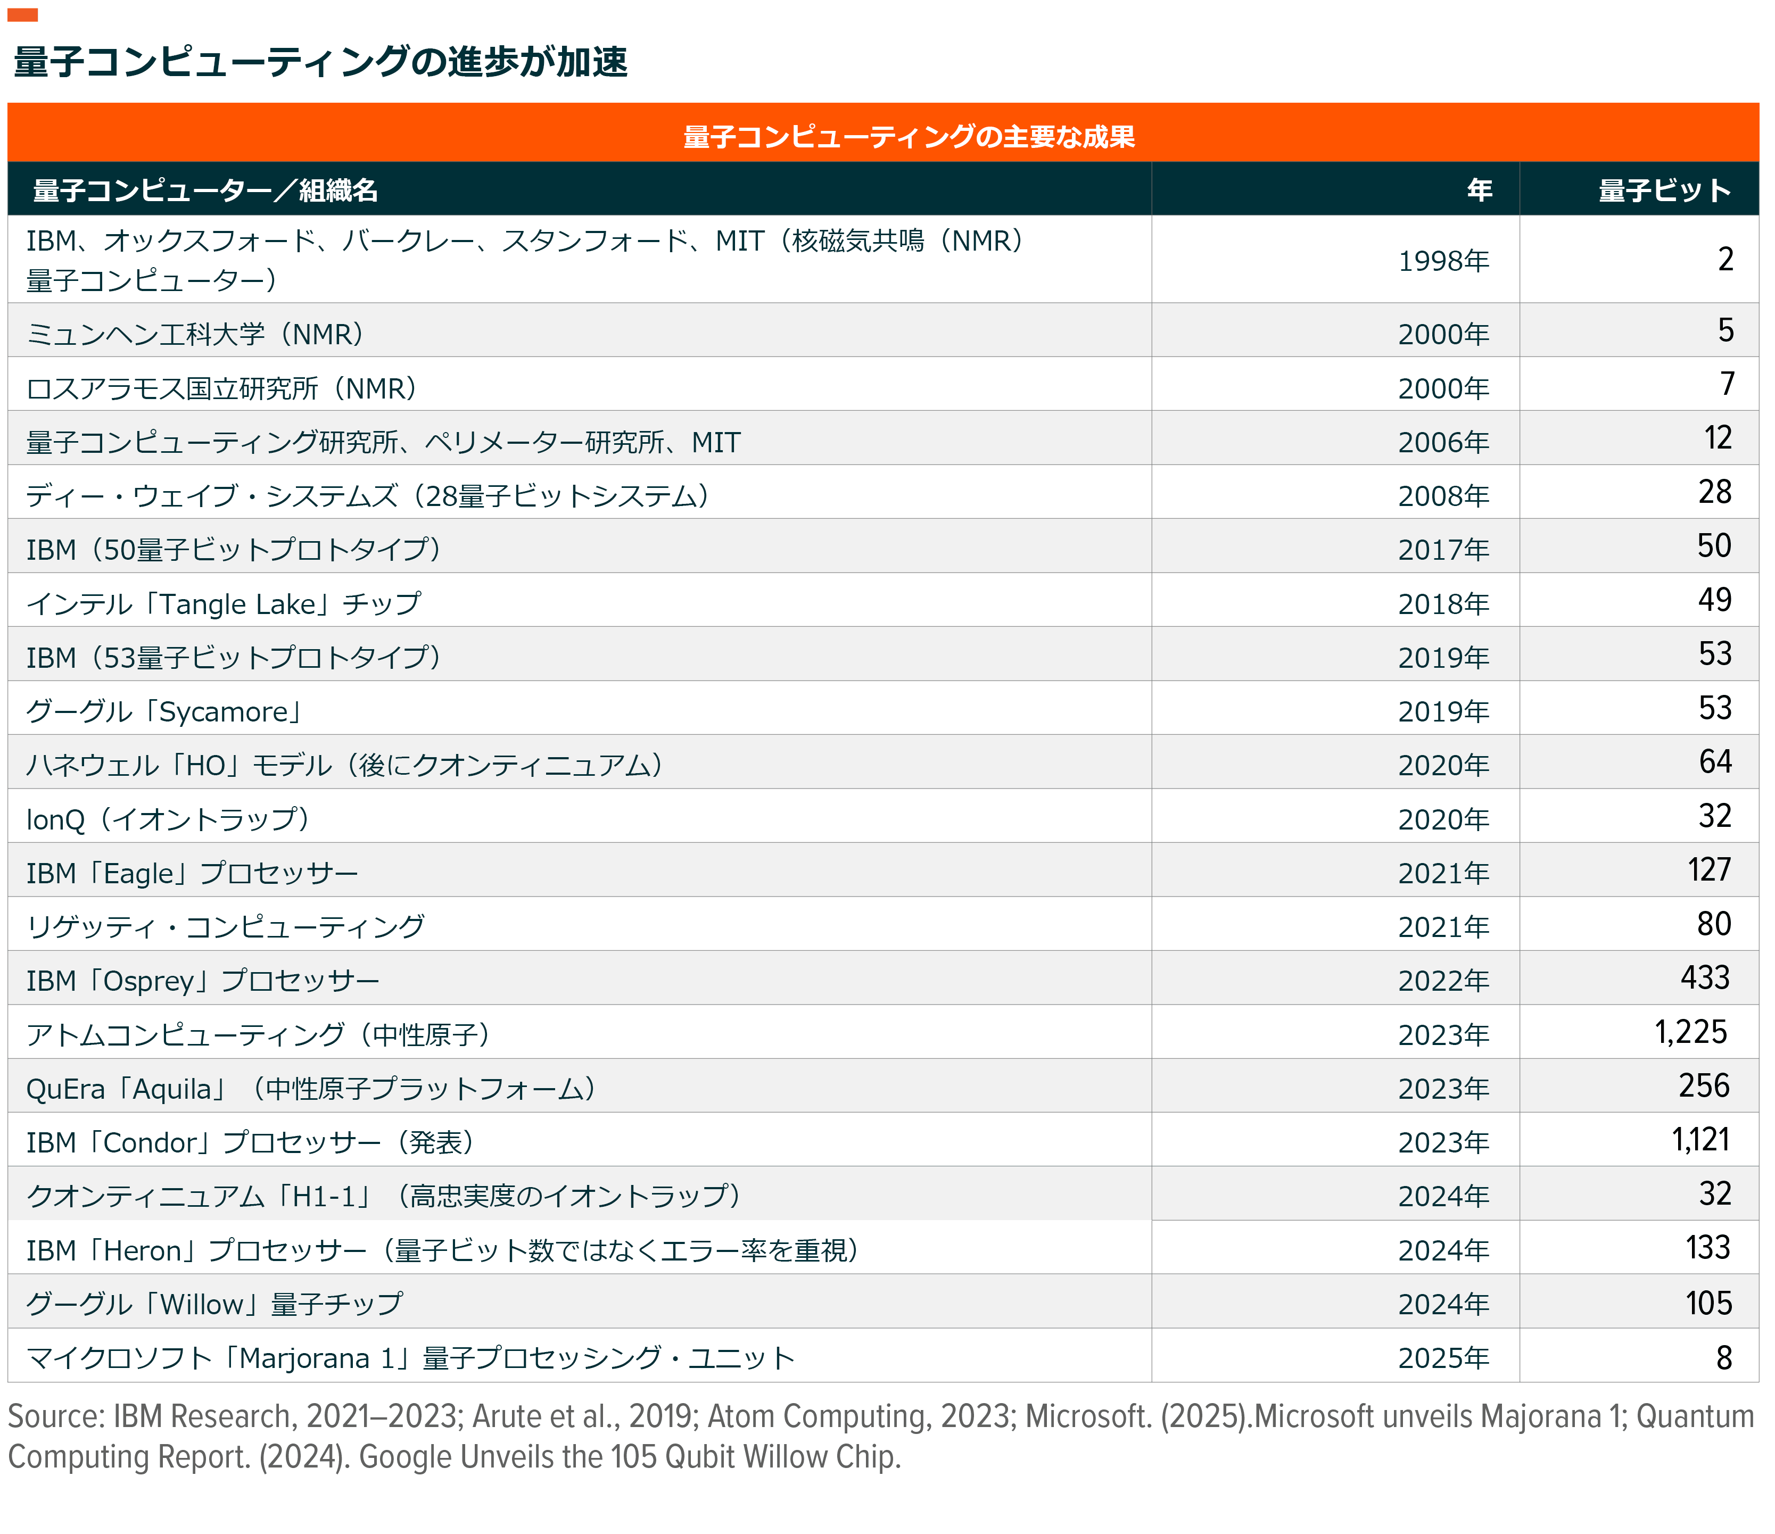
Task: Click qubit value 64
Action: [x=1716, y=761]
